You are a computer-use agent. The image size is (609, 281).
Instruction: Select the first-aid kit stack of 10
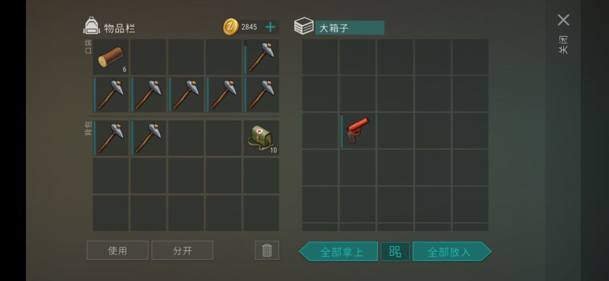point(261,138)
